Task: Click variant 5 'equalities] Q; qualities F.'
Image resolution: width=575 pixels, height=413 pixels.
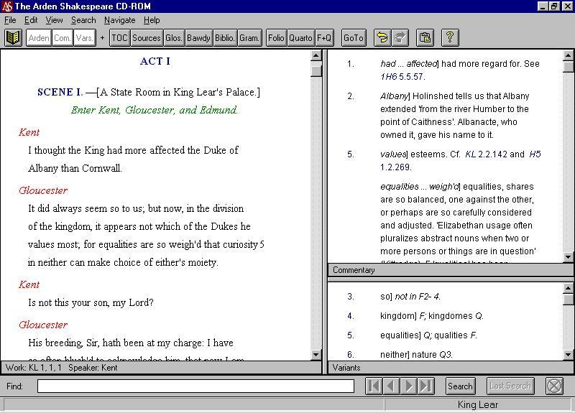Action: [x=428, y=335]
